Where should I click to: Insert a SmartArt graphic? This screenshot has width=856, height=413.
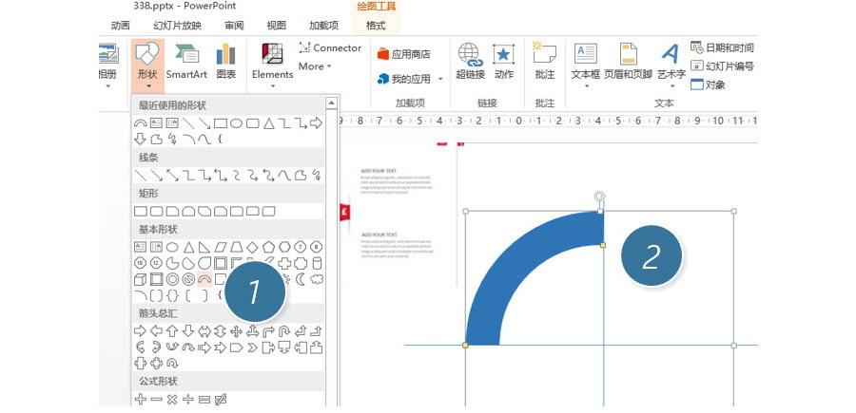(x=186, y=63)
